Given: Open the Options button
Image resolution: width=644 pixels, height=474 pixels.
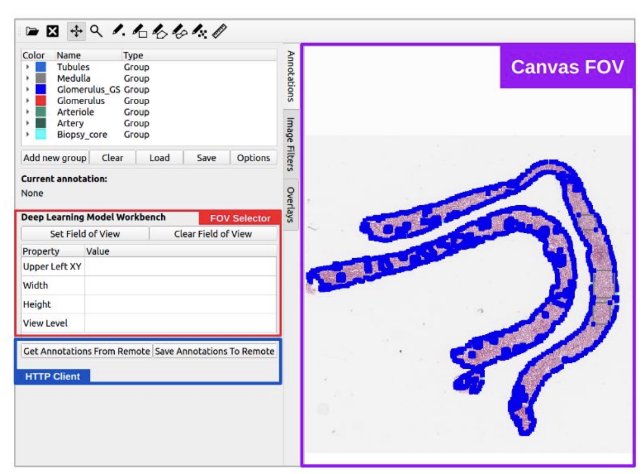Looking at the screenshot, I should tap(253, 158).
